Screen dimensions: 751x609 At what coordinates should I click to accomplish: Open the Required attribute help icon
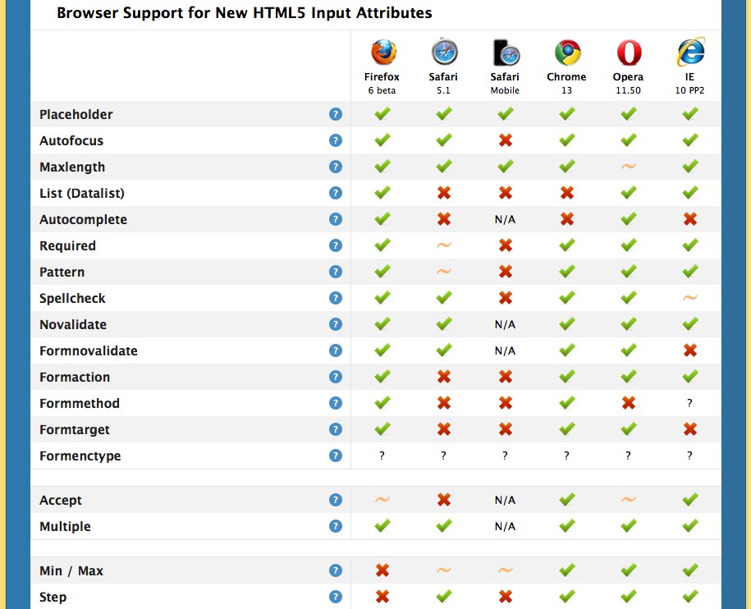(x=336, y=245)
